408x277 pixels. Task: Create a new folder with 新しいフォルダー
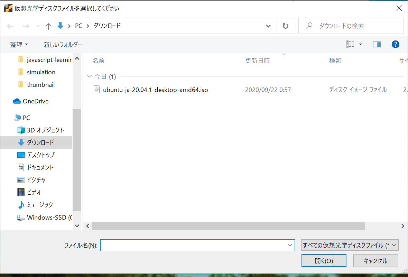click(63, 45)
